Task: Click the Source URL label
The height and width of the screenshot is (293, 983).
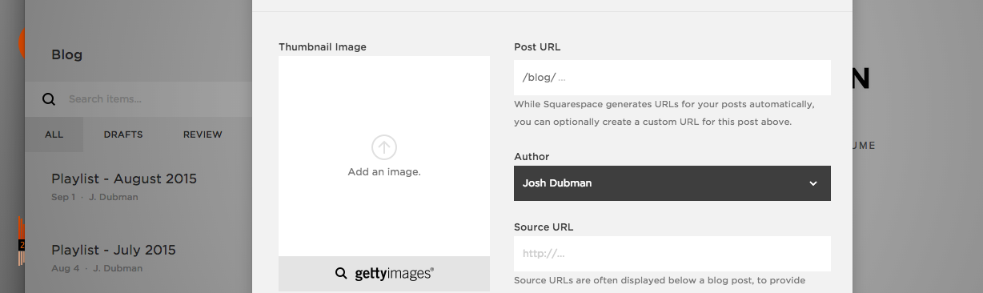Action: (544, 227)
